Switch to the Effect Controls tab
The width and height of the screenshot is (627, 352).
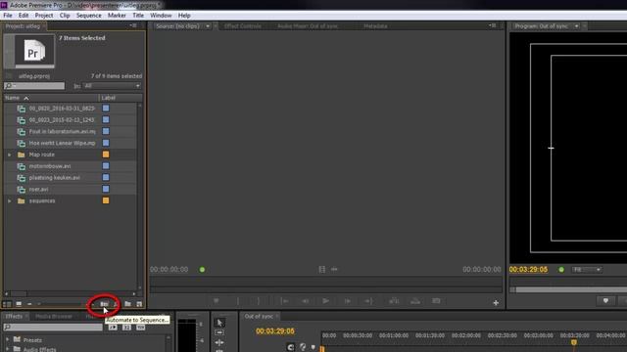point(243,26)
